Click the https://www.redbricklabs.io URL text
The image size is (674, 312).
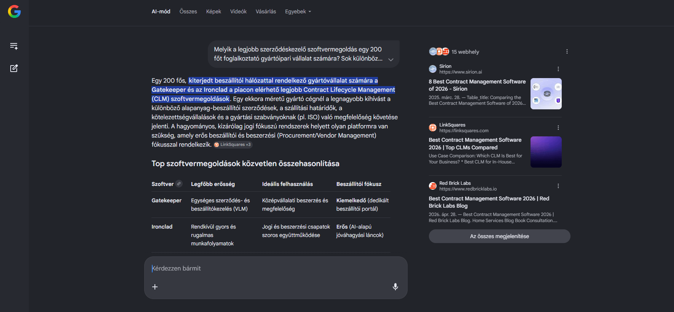[468, 189]
